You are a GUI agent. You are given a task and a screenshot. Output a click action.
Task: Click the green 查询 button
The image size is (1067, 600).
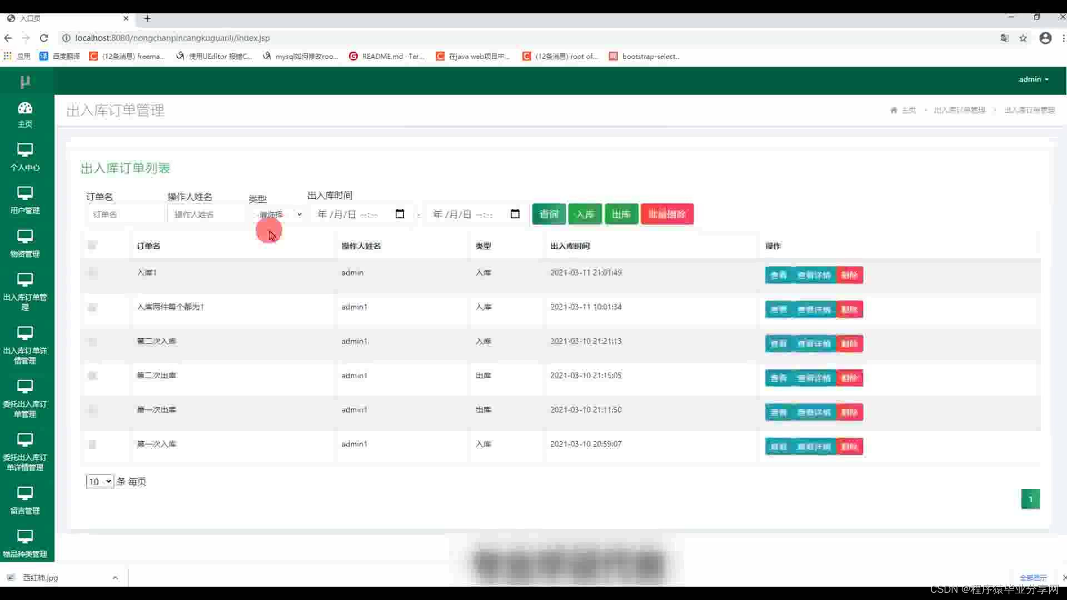(549, 214)
